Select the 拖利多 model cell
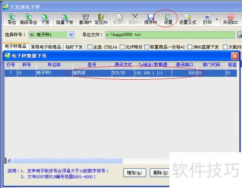242x188 pixels. (x=92, y=73)
